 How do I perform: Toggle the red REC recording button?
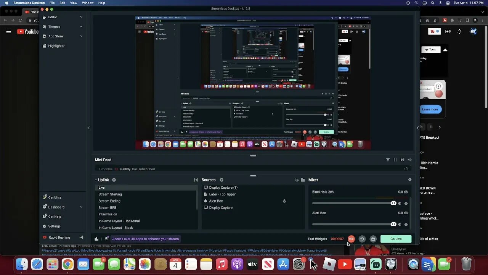351,239
